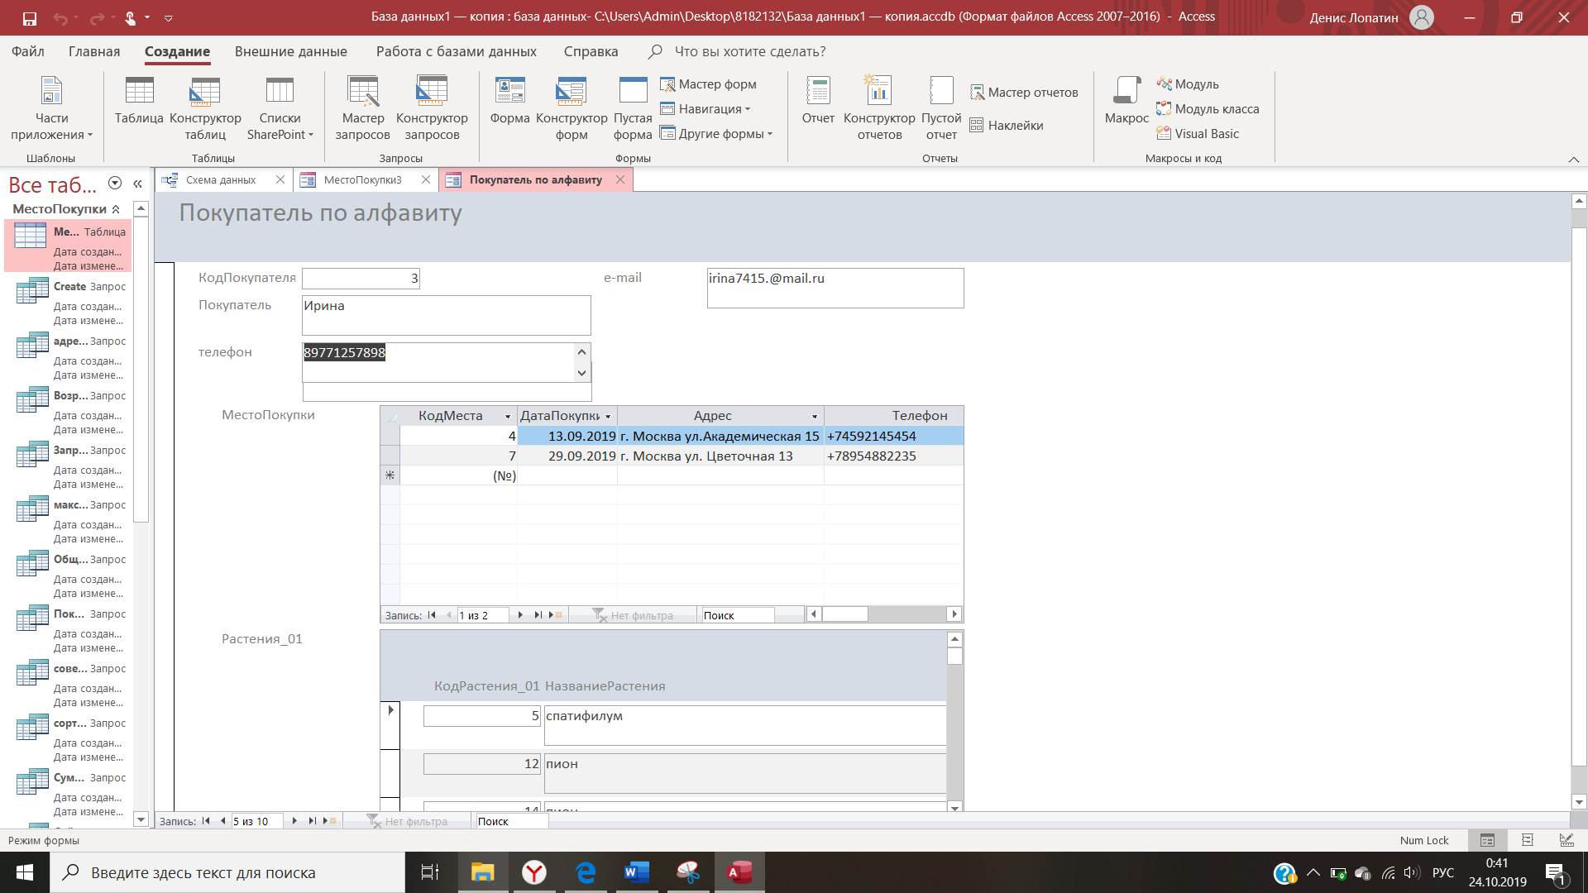
Task: Click the Query Wizard (Мастер запросов) icon
Action: pos(362,107)
